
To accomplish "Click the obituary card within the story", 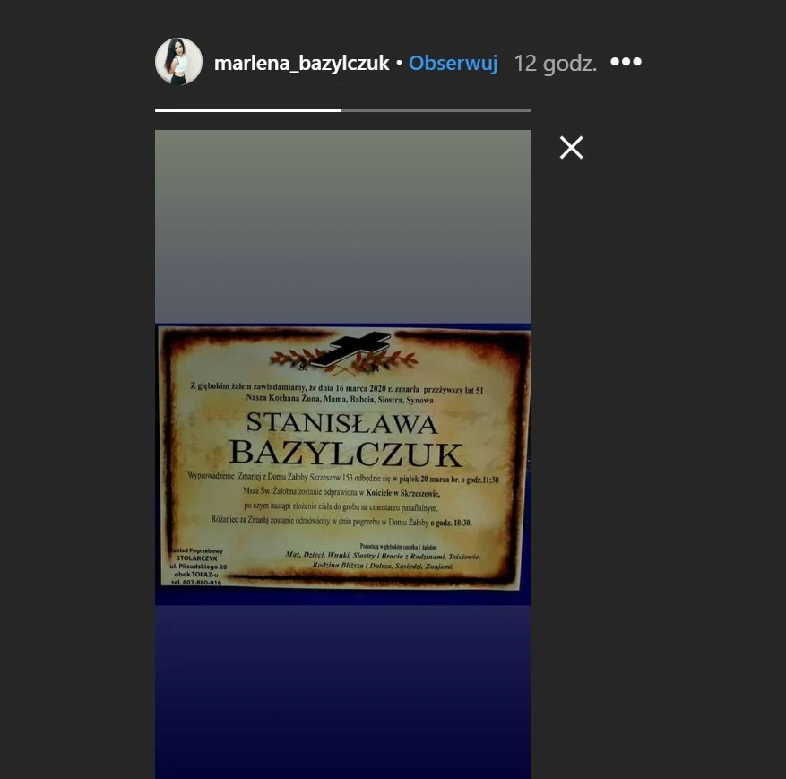I will pos(342,462).
